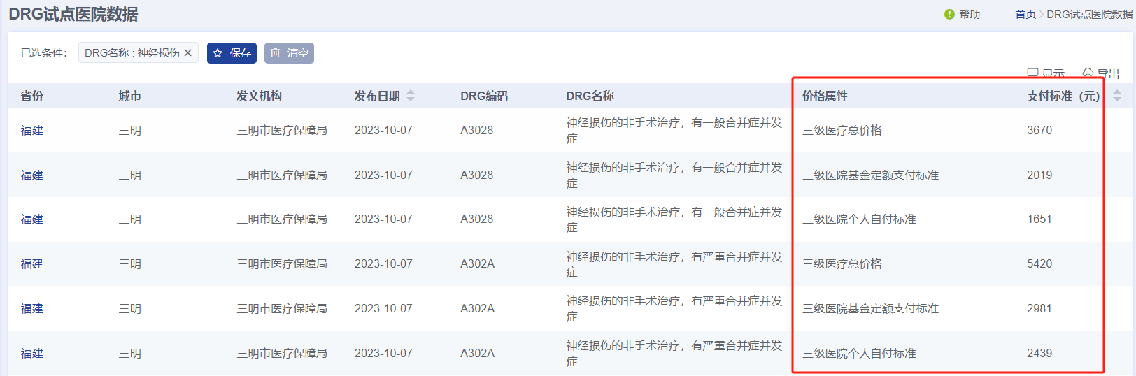
Task: Click the 发布日期 column header
Action: pos(377,96)
